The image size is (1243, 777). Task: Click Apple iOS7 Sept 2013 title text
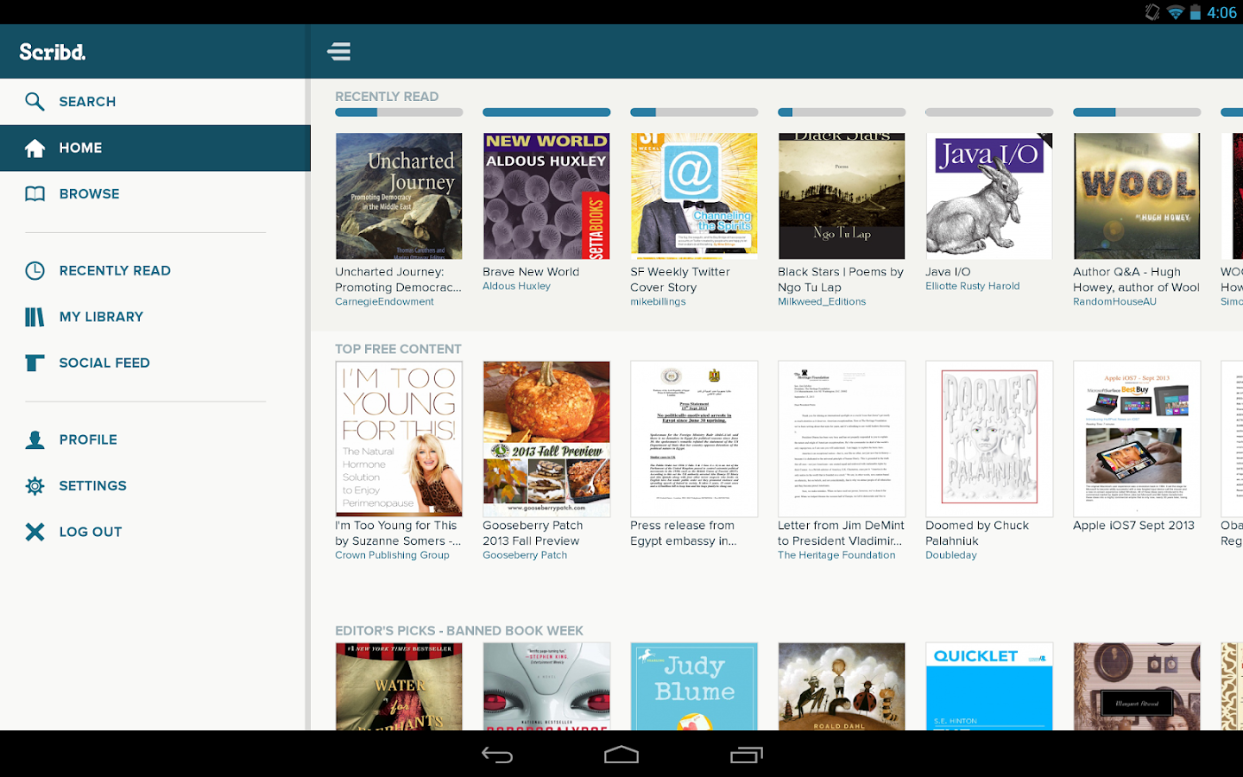pos(1133,526)
